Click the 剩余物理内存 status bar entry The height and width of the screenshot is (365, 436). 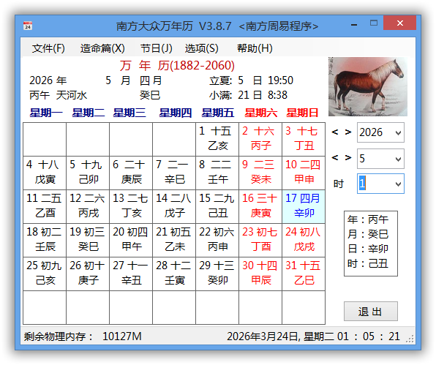(x=83, y=336)
